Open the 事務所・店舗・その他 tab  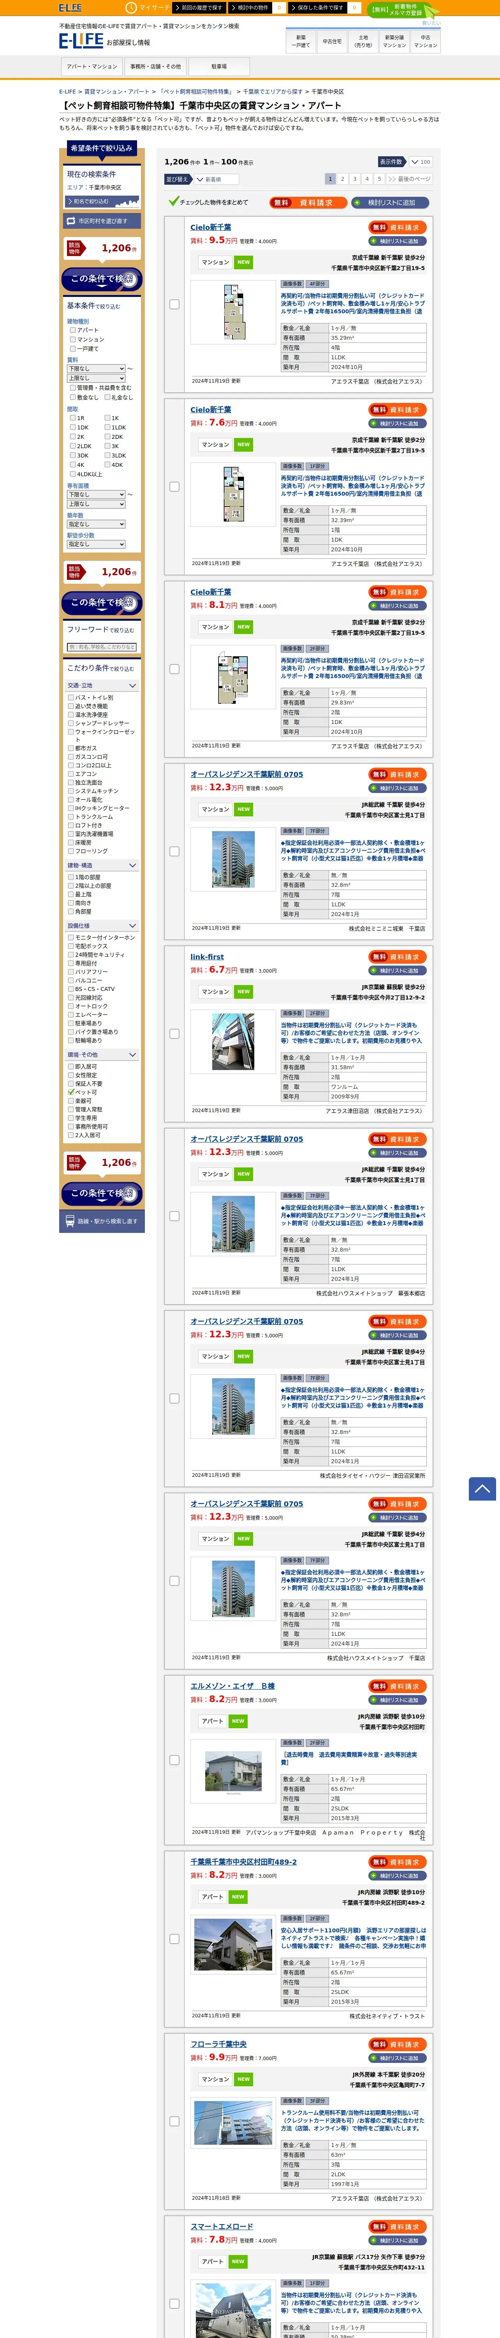tap(155, 66)
